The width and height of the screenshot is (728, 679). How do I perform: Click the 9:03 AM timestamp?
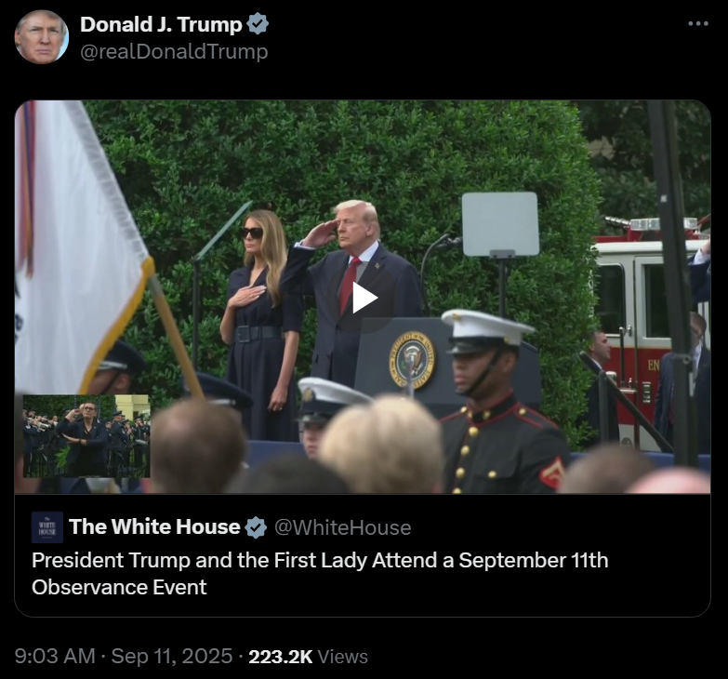pyautogui.click(x=55, y=657)
